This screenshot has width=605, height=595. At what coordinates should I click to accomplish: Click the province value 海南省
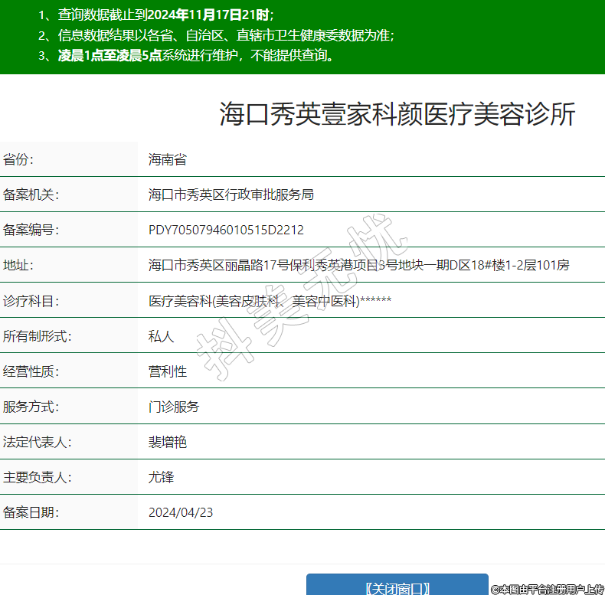coord(168,159)
